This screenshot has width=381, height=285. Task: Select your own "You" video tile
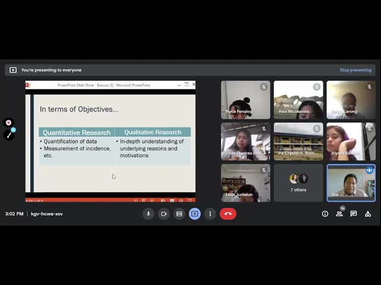pyautogui.click(x=351, y=183)
